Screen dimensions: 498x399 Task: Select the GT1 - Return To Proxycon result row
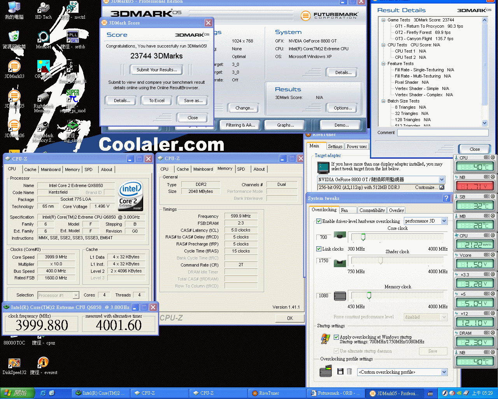click(429, 26)
